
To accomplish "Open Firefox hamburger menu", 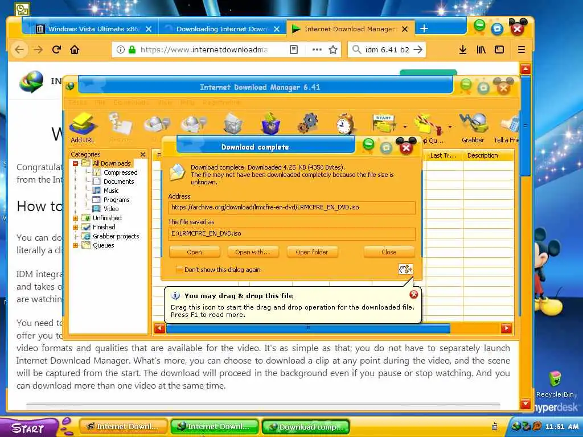I will [x=522, y=50].
